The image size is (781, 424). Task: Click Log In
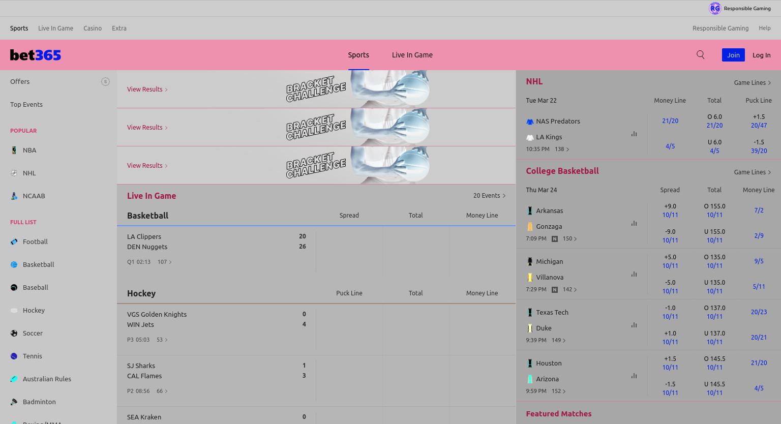coord(761,55)
